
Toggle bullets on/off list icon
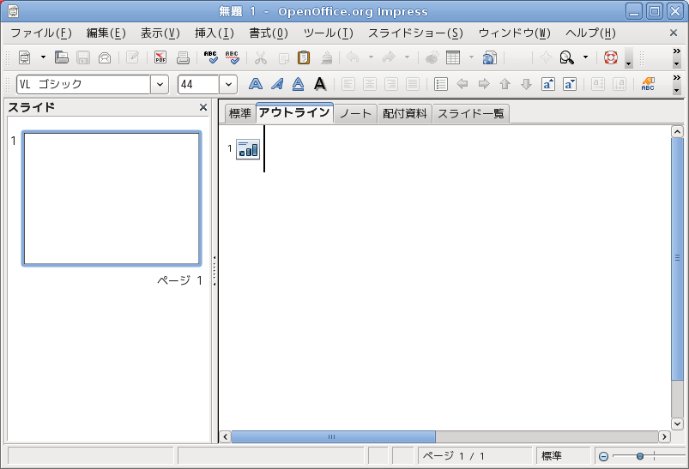click(x=441, y=84)
